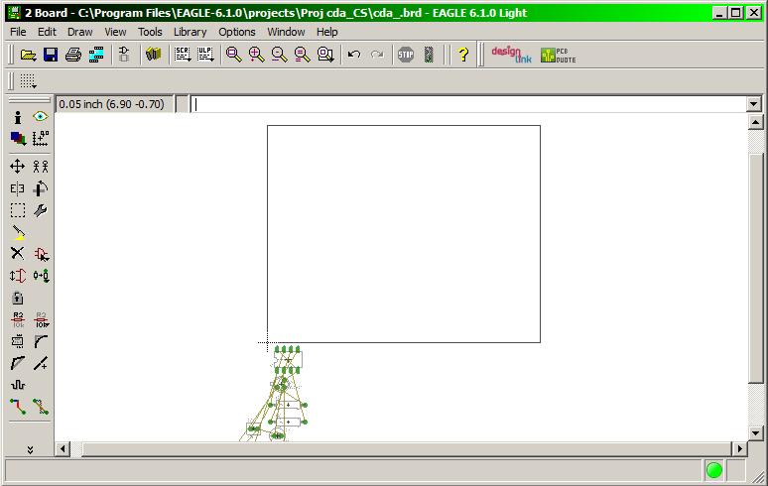The image size is (768, 486).
Task: Select the Mark tool
Action: click(x=40, y=139)
